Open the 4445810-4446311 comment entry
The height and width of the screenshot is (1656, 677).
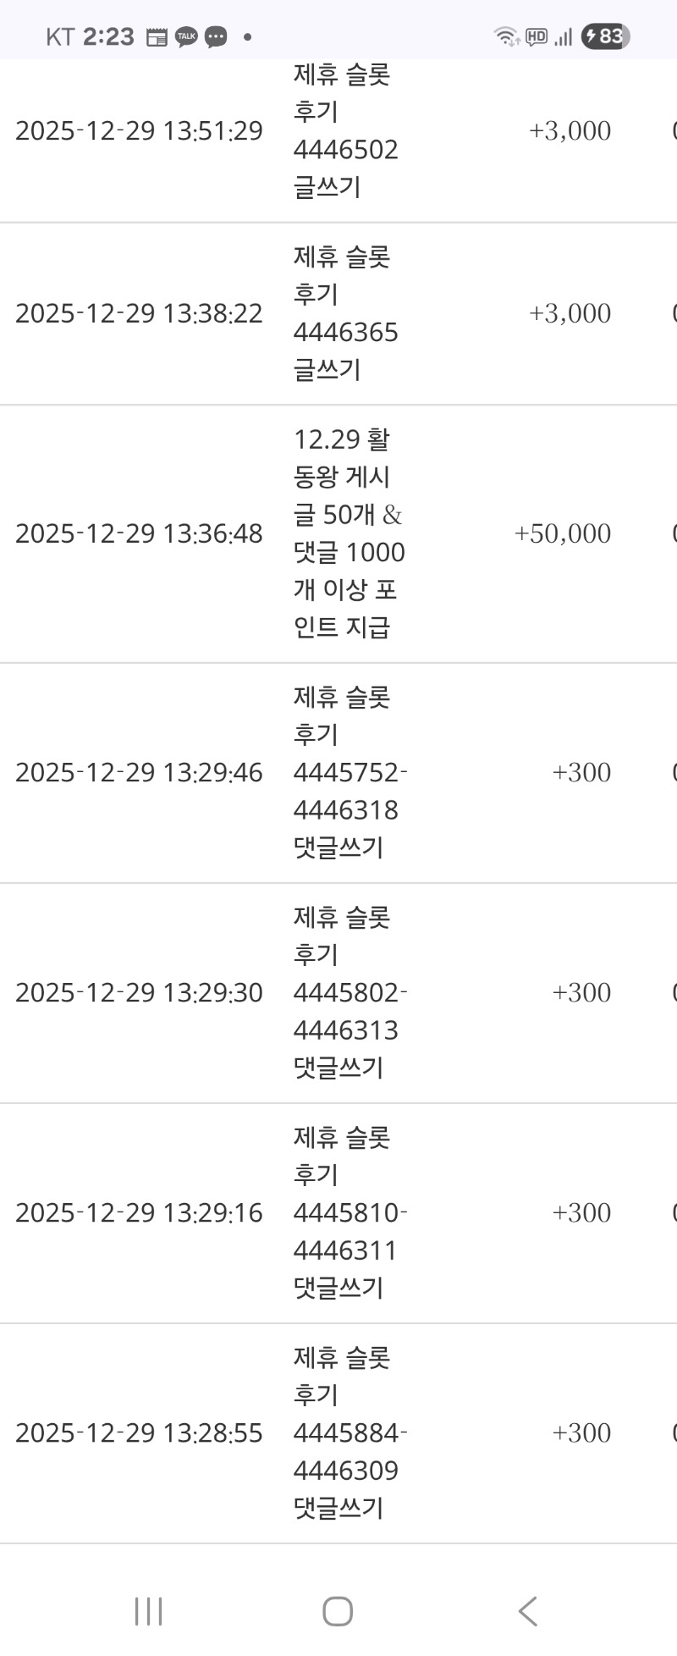pos(350,1212)
